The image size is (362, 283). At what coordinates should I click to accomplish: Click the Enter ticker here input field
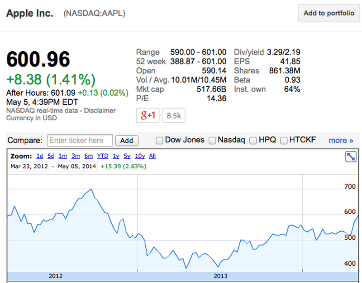pos(80,141)
